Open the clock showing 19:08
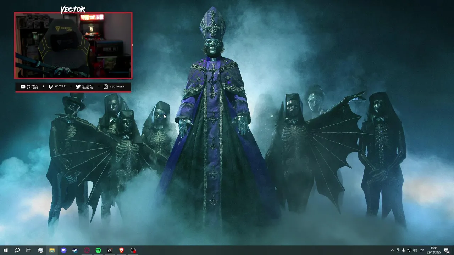Image resolution: width=454 pixels, height=255 pixels. [434, 250]
